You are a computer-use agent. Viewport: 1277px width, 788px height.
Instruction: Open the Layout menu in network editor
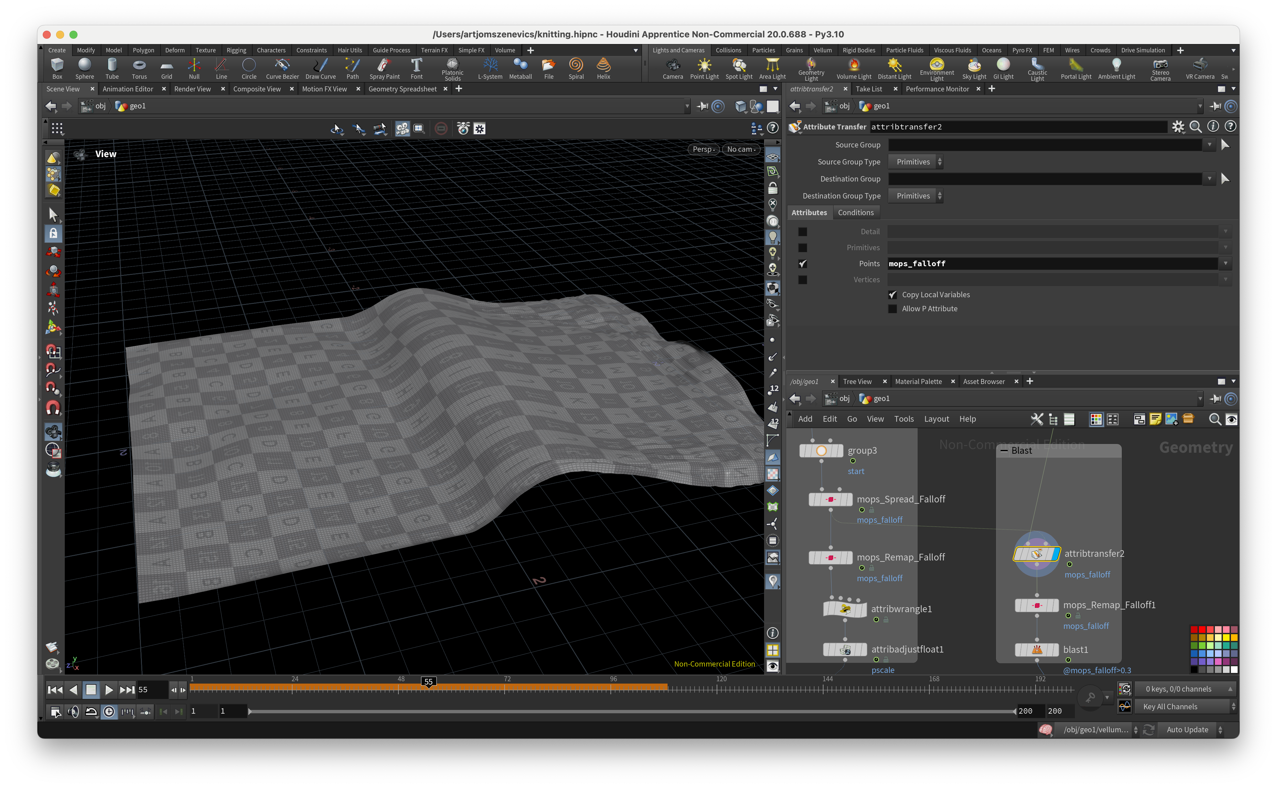(x=936, y=419)
